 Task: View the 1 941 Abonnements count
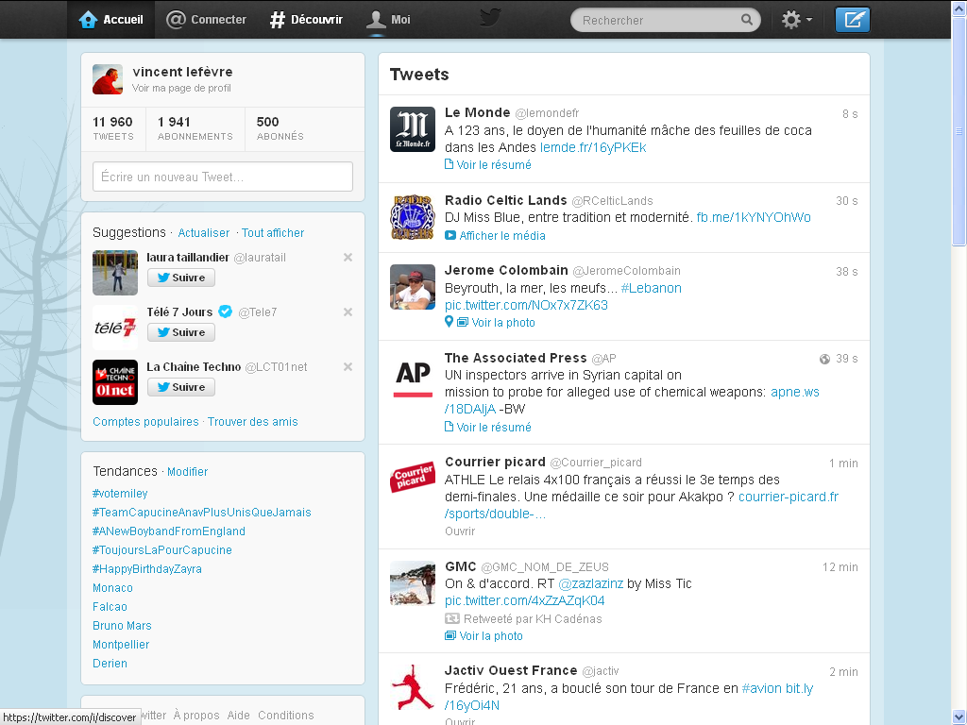tap(195, 128)
